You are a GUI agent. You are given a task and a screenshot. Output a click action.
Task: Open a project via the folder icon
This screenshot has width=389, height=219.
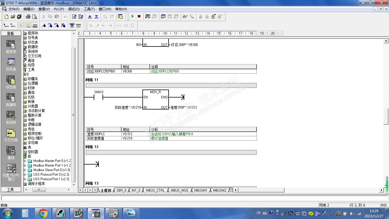point(13,17)
